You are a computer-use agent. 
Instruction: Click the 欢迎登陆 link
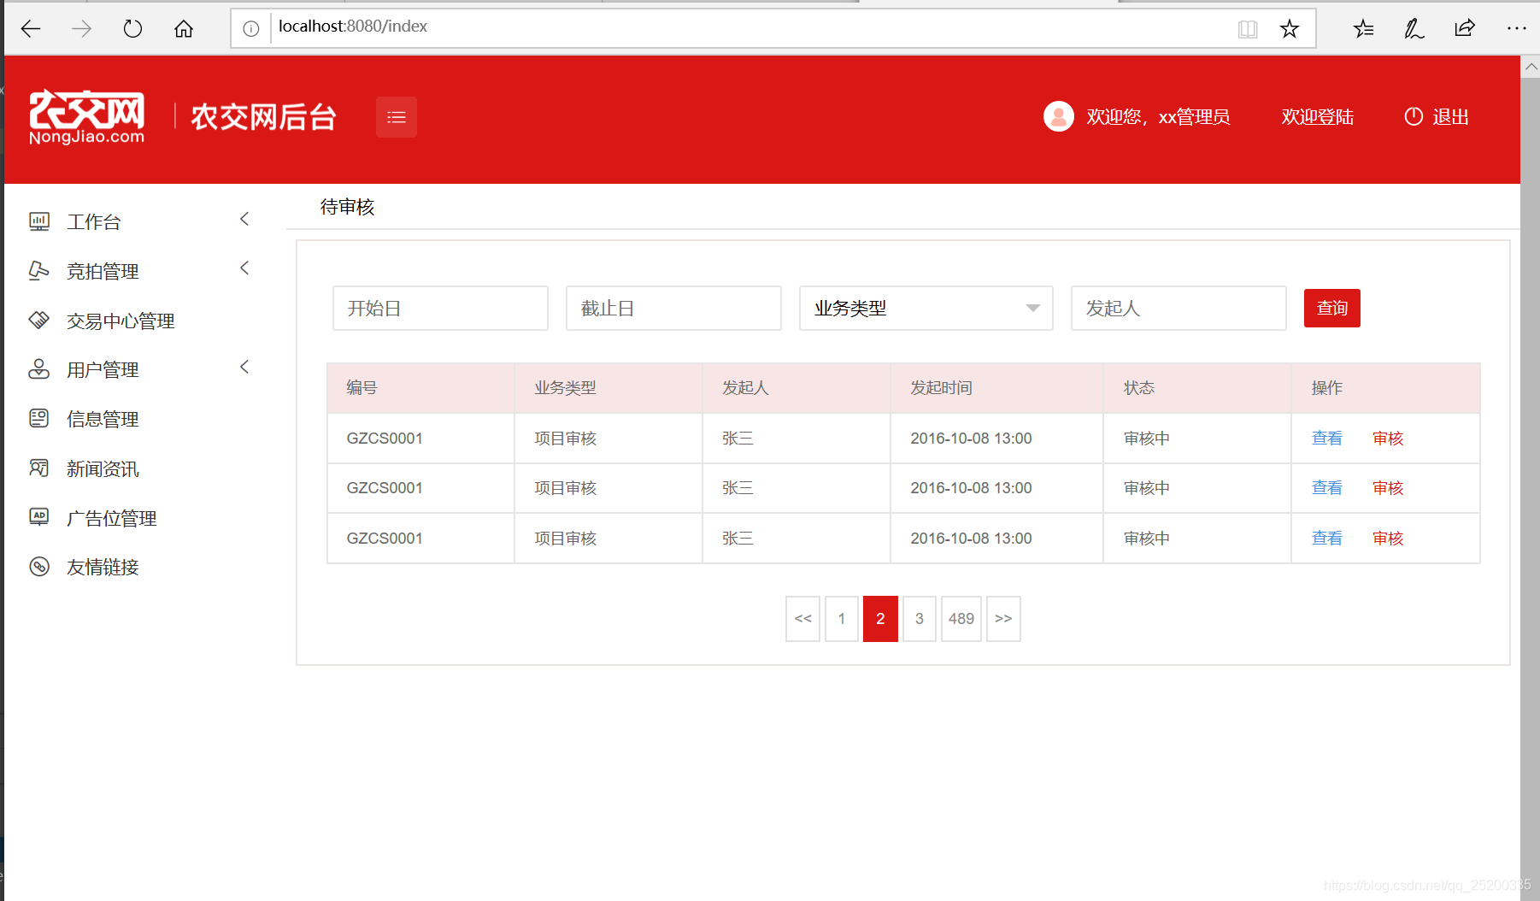click(1318, 117)
